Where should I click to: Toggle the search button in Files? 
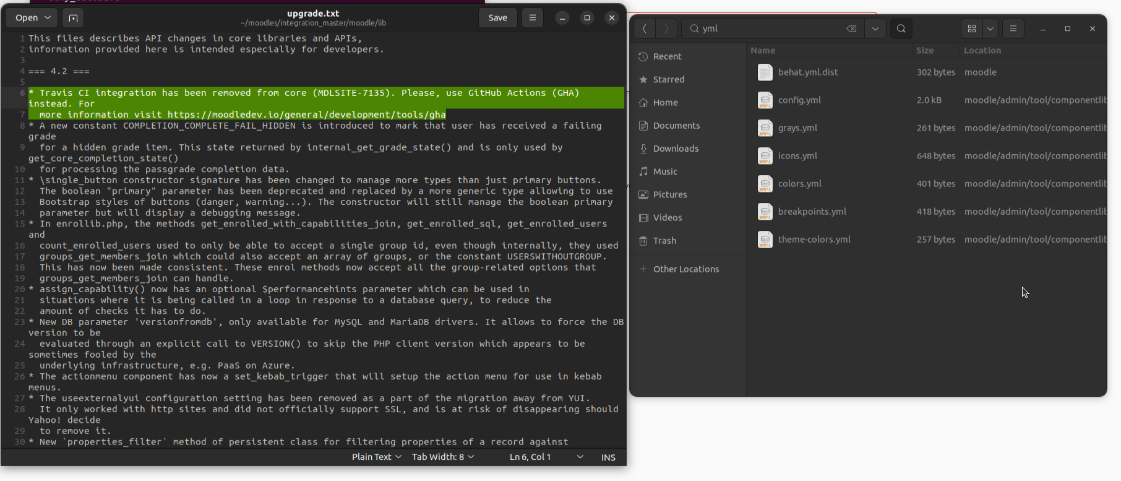901,28
